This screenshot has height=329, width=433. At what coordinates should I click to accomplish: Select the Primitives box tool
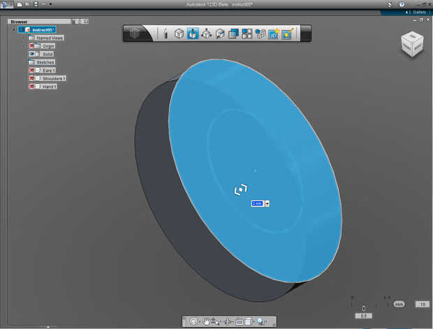(179, 34)
